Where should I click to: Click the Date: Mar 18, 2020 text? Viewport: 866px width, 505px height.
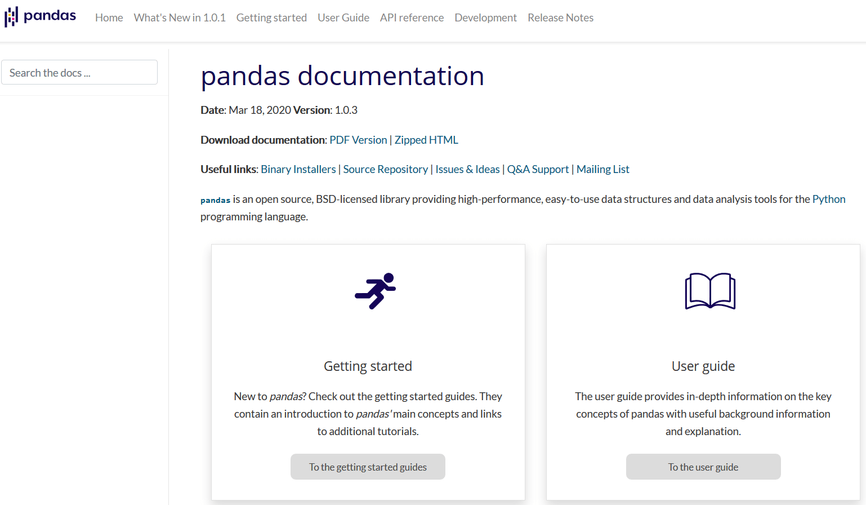245,110
